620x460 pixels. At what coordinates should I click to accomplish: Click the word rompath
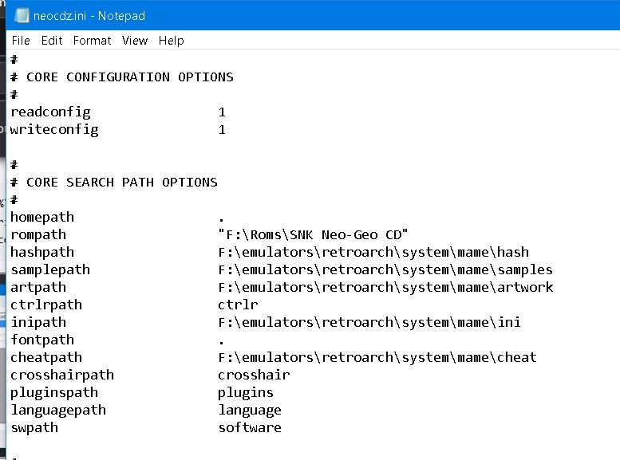[x=38, y=235]
